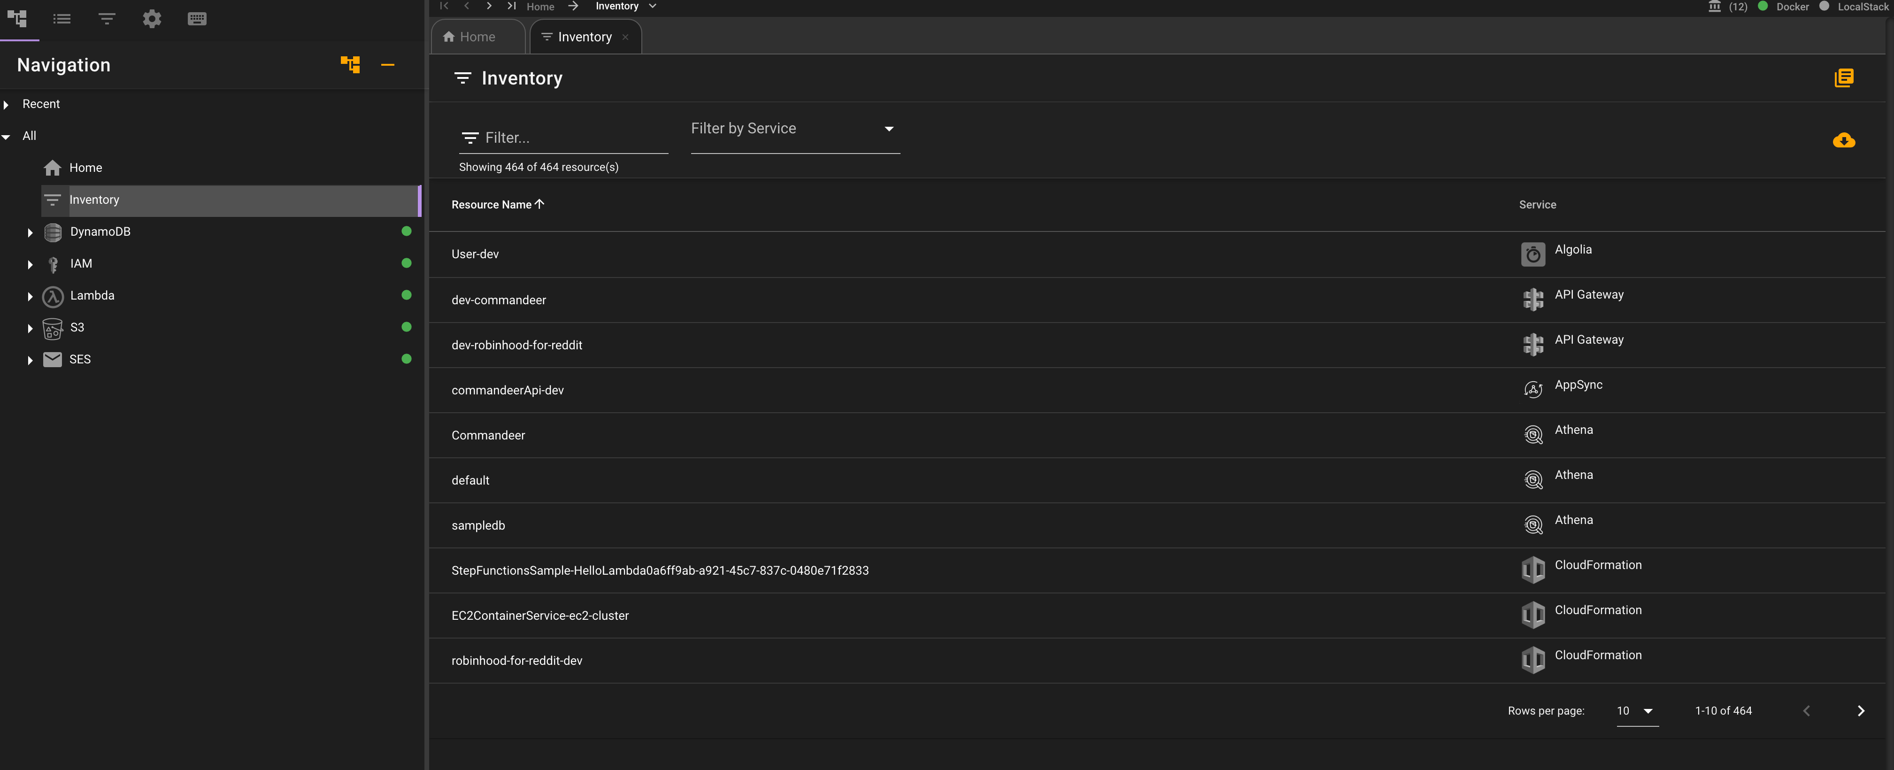1894x770 pixels.
Task: Open the Inventory breadcrumb dropdown chevron
Action: [x=652, y=6]
